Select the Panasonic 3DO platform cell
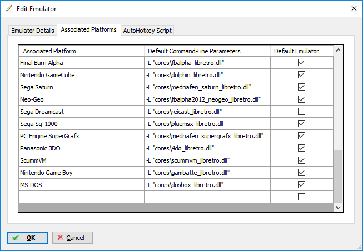 (x=81, y=148)
